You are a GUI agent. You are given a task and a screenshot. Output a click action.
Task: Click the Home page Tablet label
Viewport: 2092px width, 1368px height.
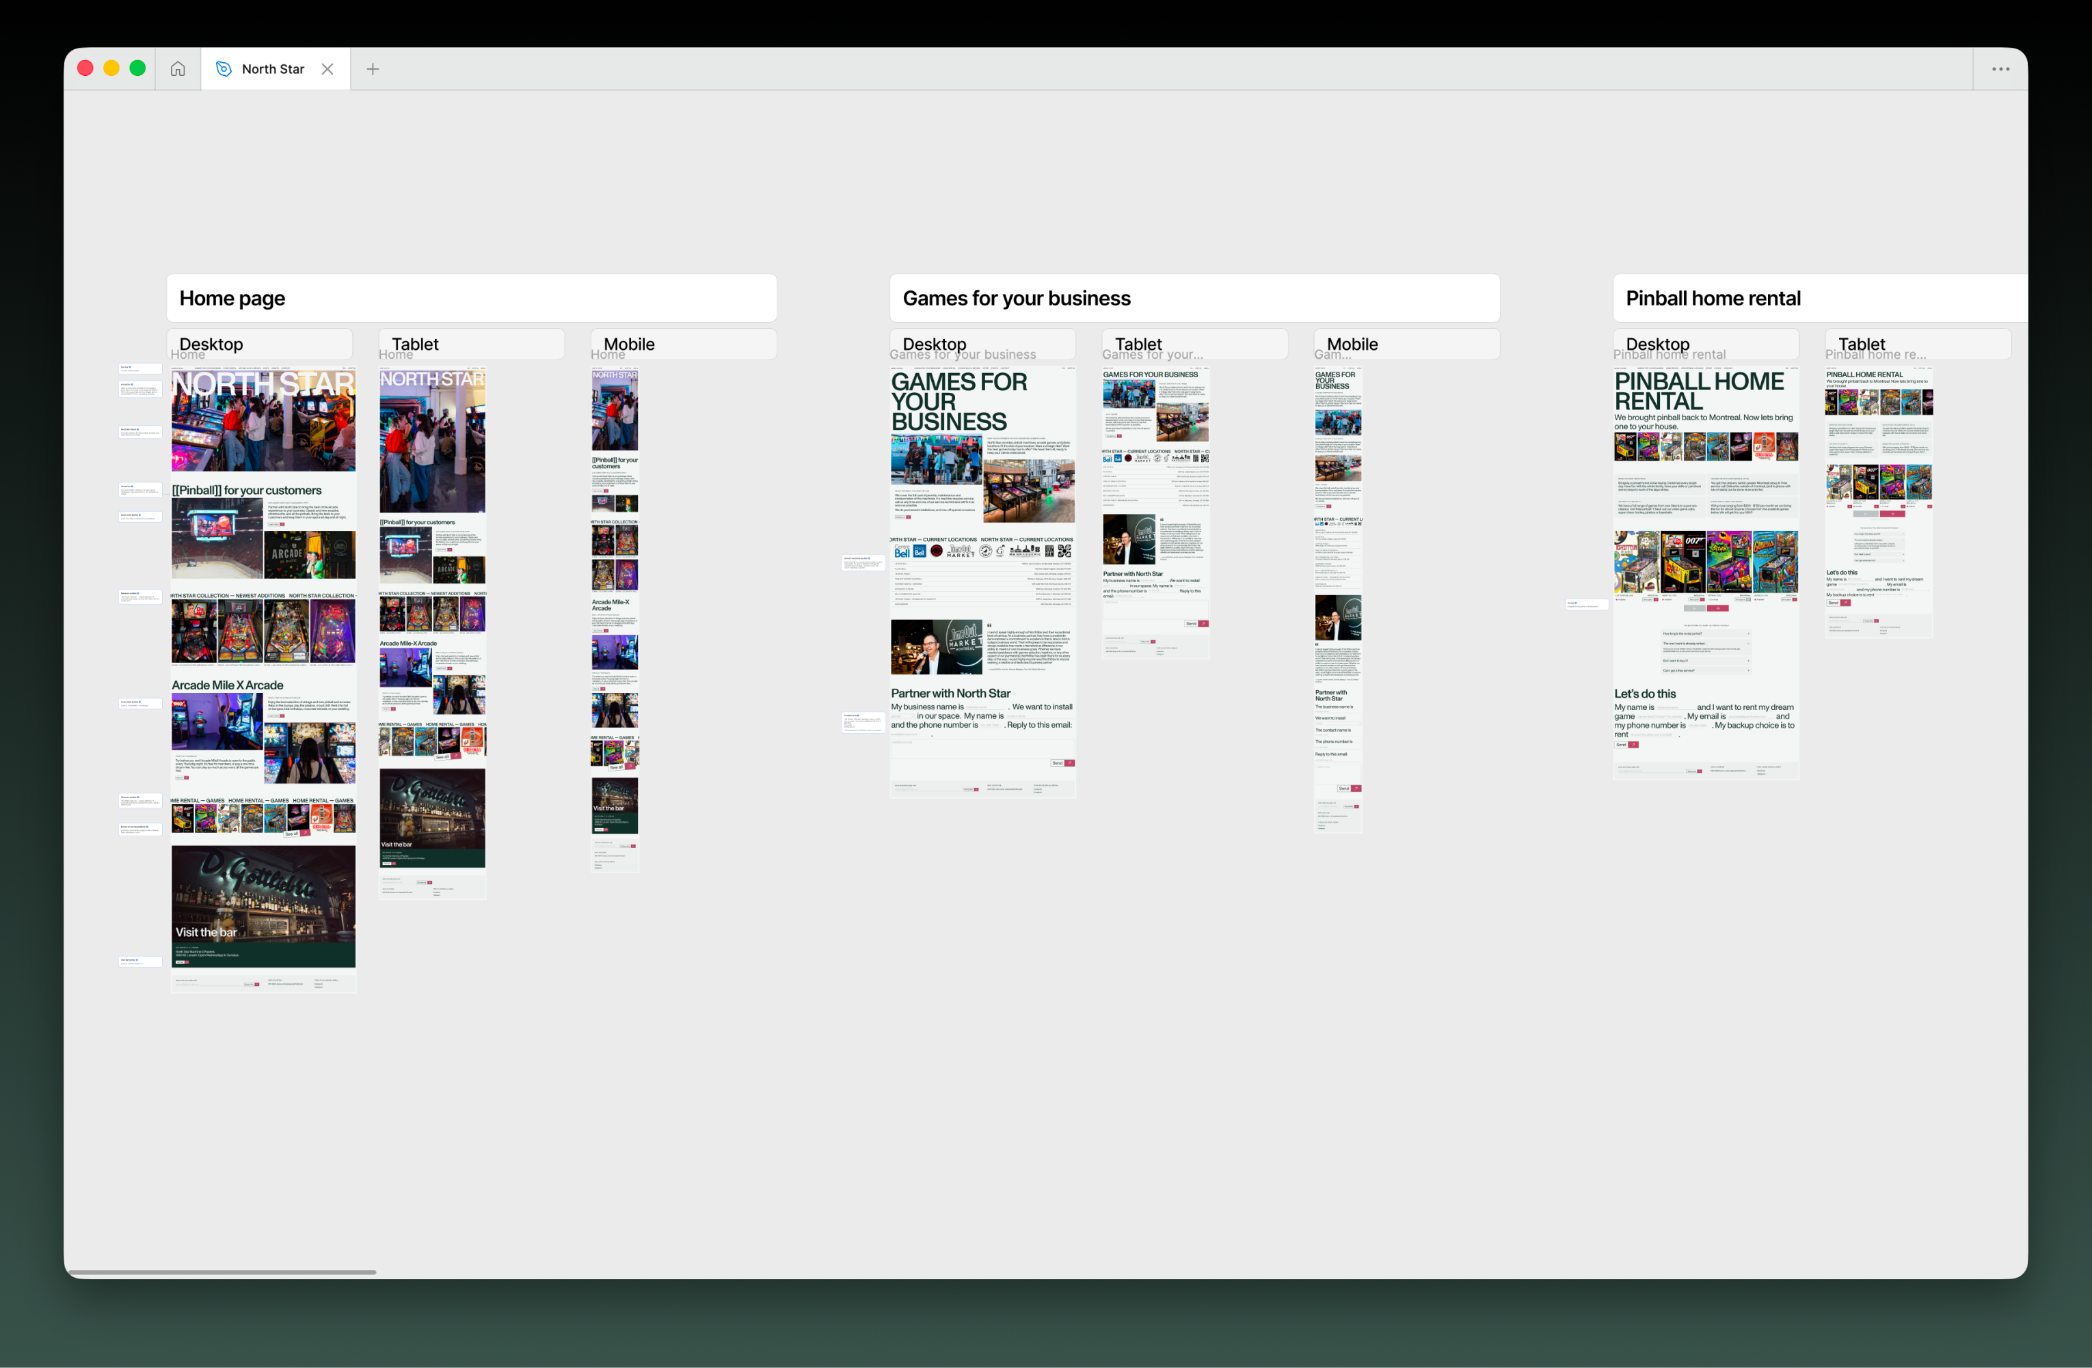point(415,344)
